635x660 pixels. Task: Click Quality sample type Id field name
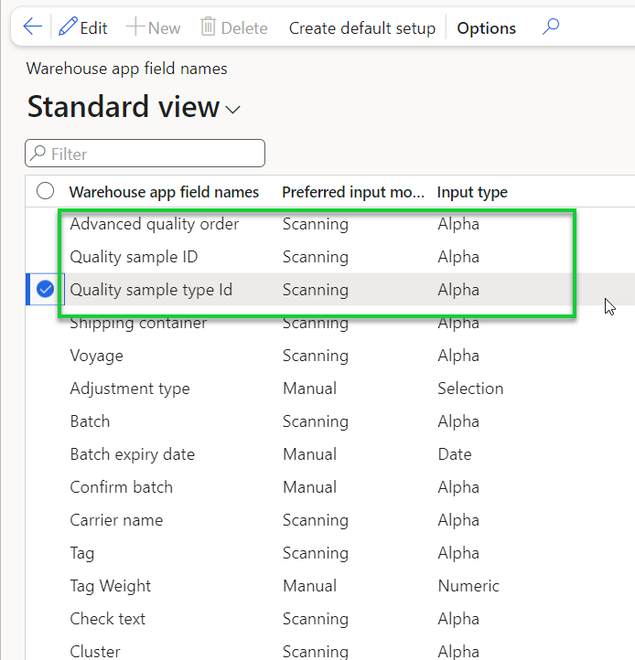(x=151, y=290)
